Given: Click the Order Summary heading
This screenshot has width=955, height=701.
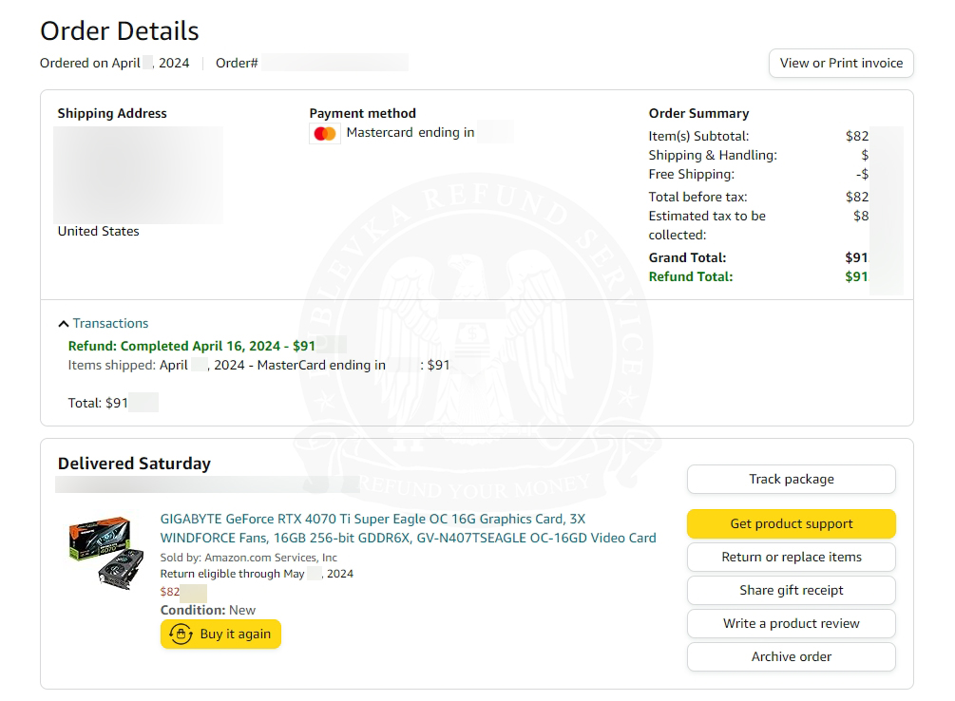Looking at the screenshot, I should click(x=698, y=113).
